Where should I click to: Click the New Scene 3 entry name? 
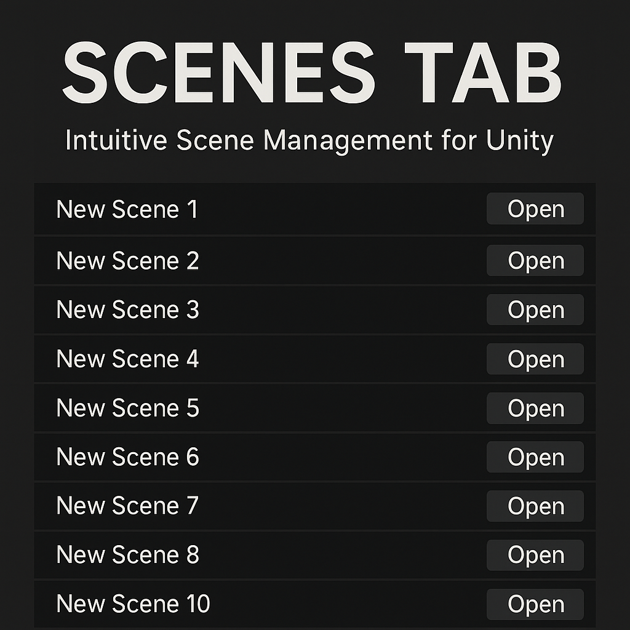(128, 310)
